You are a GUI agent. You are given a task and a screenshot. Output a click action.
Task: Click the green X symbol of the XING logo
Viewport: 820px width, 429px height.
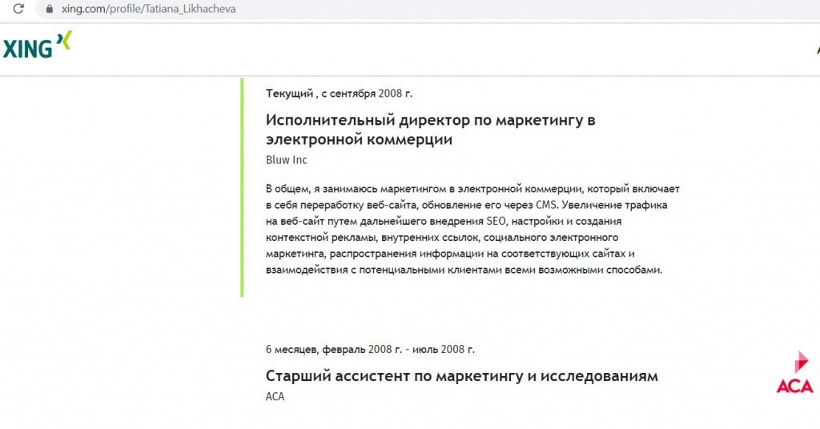64,40
